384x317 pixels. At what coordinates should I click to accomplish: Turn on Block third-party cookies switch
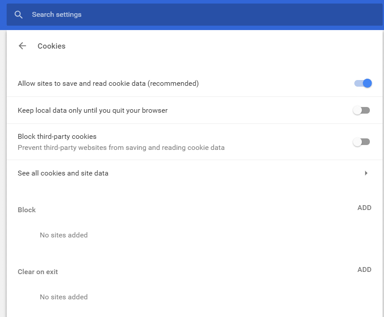point(361,142)
